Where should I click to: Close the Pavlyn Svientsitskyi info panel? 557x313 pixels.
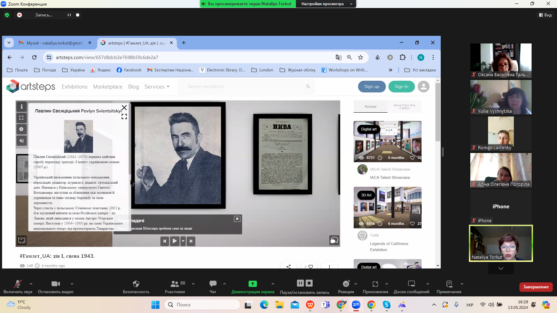pos(124,107)
